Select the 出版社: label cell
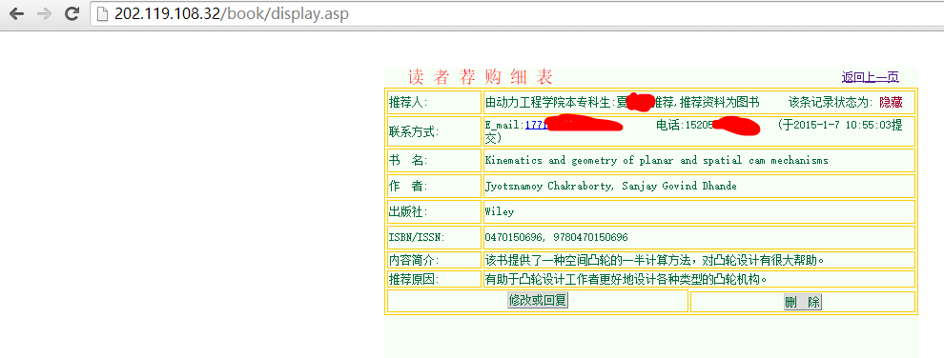The height and width of the screenshot is (358, 944). [x=434, y=212]
